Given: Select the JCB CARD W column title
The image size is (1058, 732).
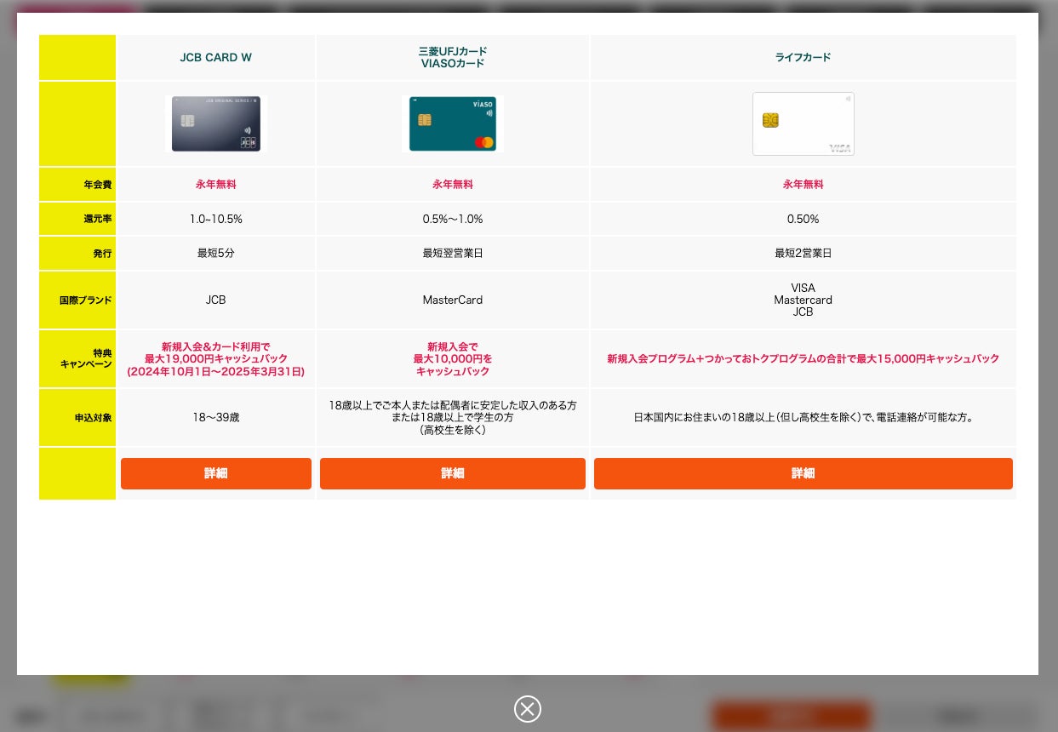Looking at the screenshot, I should (x=216, y=58).
